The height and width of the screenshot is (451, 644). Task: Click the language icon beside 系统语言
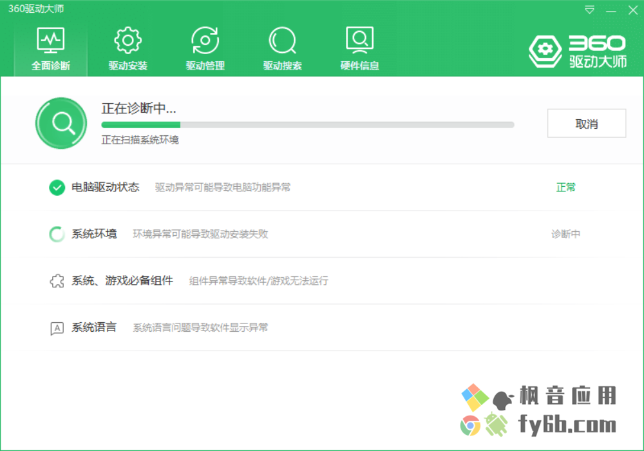click(x=57, y=329)
